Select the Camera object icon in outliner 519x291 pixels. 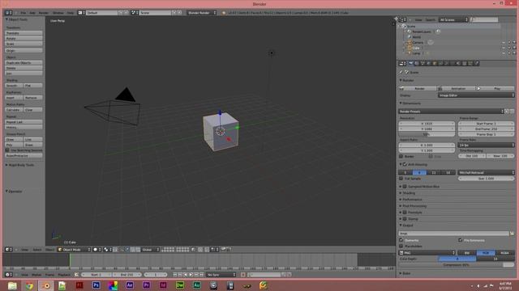tap(410, 43)
